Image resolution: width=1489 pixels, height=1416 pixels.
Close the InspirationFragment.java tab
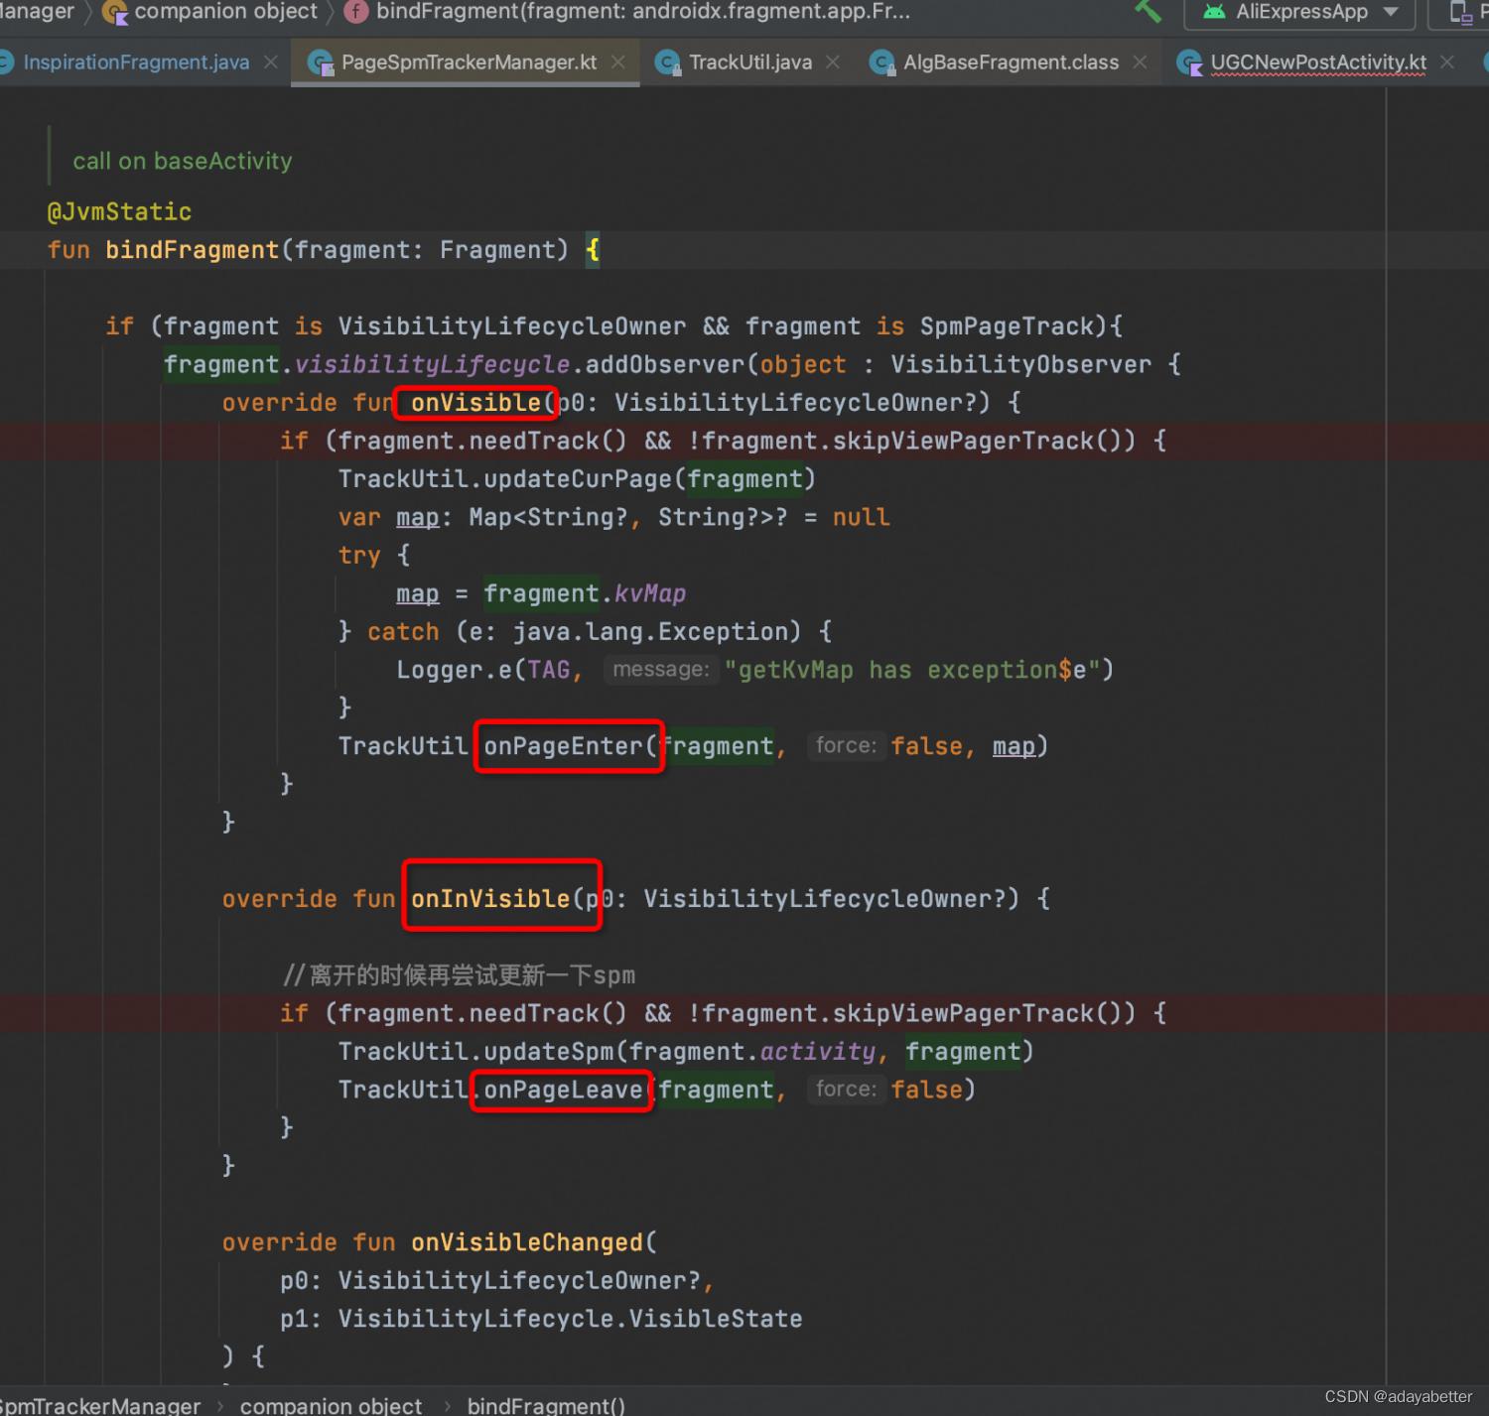[271, 63]
